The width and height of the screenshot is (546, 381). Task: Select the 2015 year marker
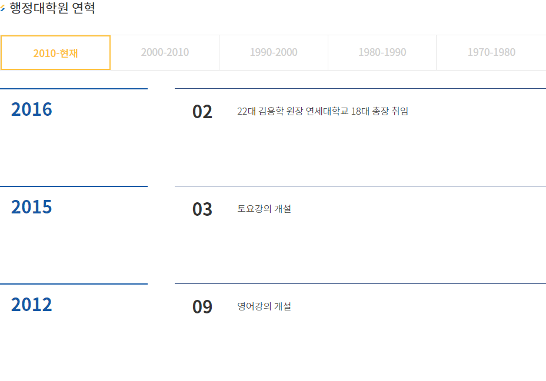(32, 207)
